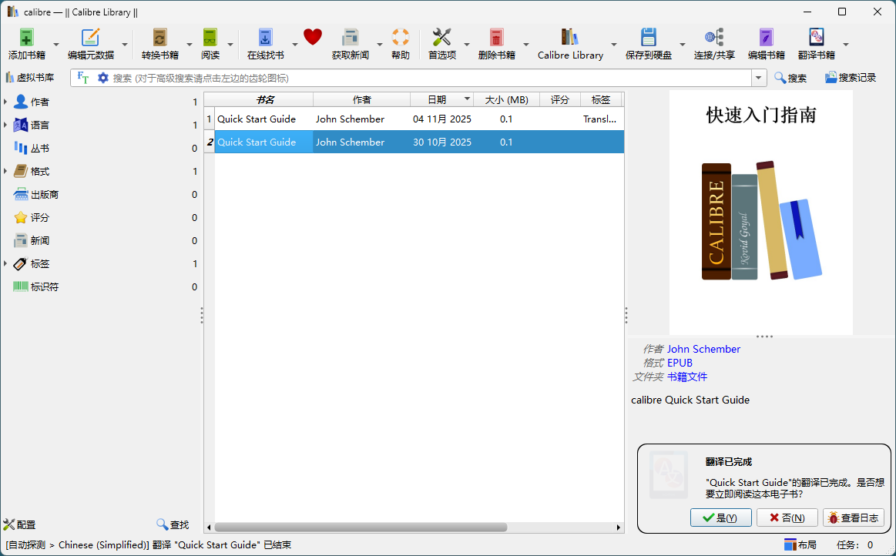Click the 书名 (Title) column header
This screenshot has height=556, width=896.
pos(265,99)
